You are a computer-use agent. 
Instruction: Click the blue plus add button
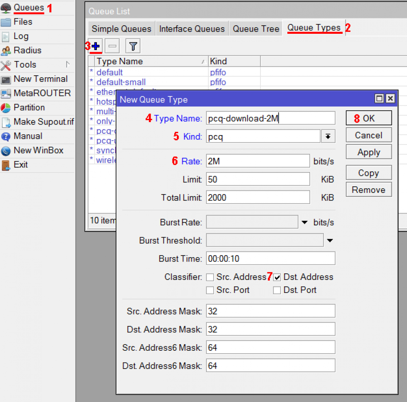pyautogui.click(x=96, y=46)
